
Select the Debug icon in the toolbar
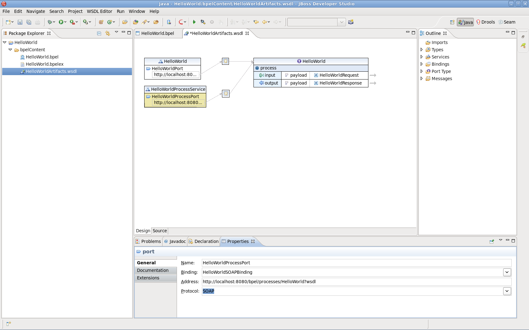tap(50, 22)
